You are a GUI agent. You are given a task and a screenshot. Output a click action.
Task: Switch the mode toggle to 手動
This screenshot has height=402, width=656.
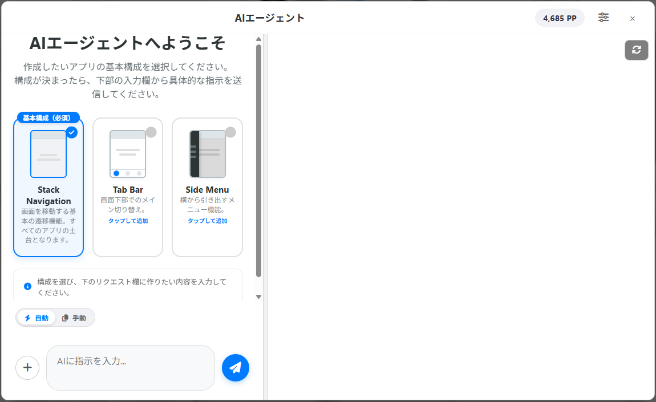(x=75, y=318)
